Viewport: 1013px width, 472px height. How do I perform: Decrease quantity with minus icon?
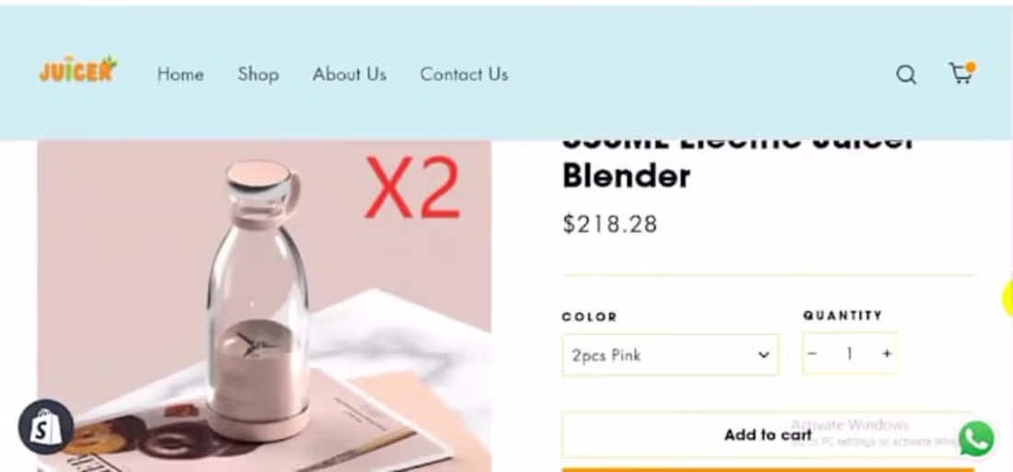coord(813,353)
